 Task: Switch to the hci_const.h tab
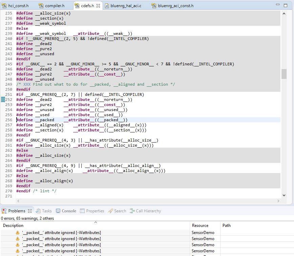pos(18,6)
